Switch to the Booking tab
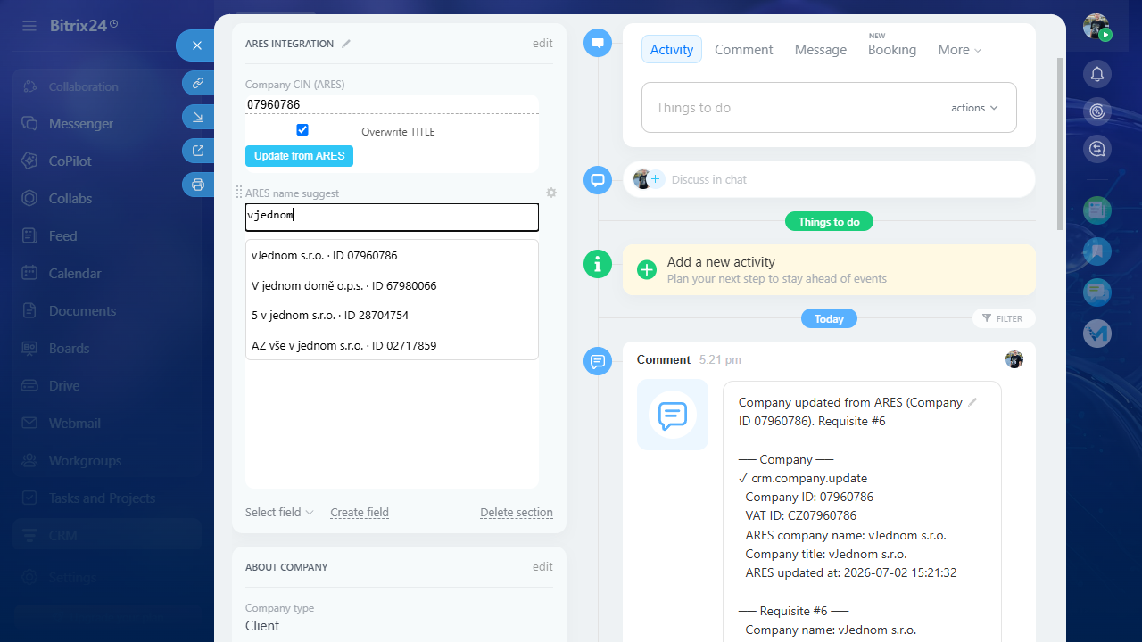 coord(892,50)
